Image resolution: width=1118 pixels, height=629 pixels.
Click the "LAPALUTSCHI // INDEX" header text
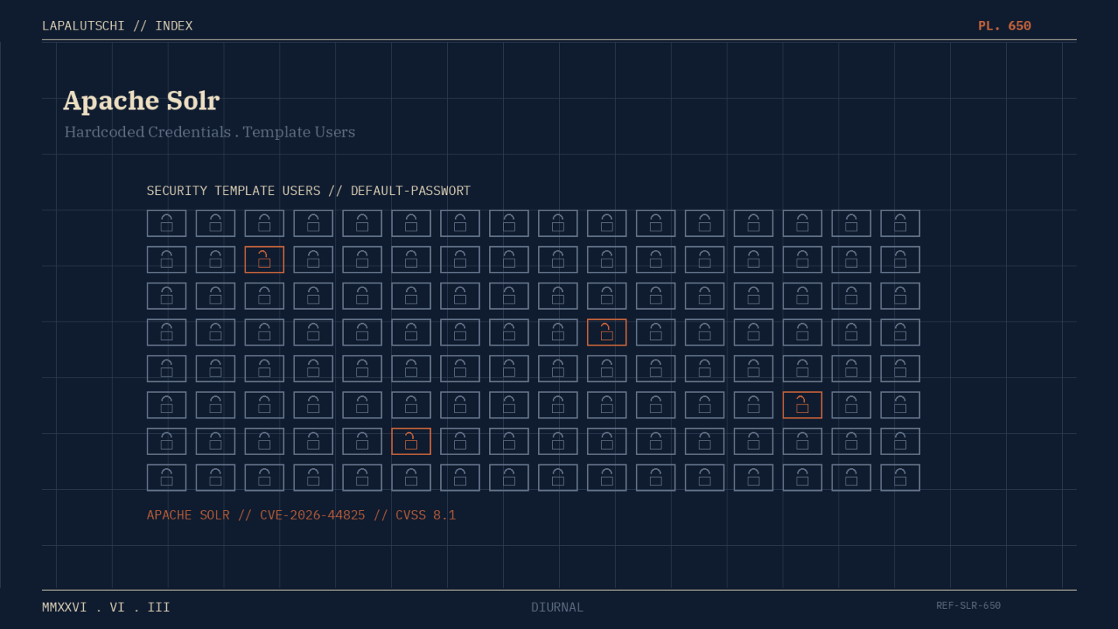pos(117,26)
